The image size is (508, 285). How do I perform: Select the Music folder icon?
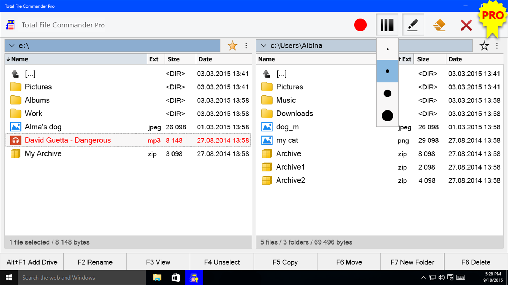pyautogui.click(x=267, y=100)
